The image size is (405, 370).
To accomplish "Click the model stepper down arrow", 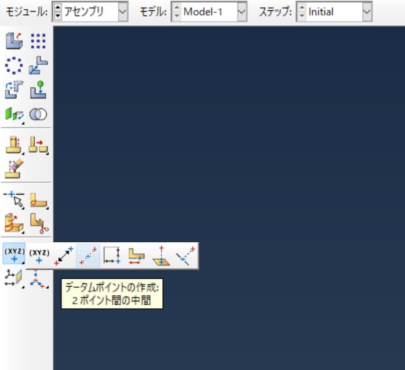I will [x=177, y=16].
